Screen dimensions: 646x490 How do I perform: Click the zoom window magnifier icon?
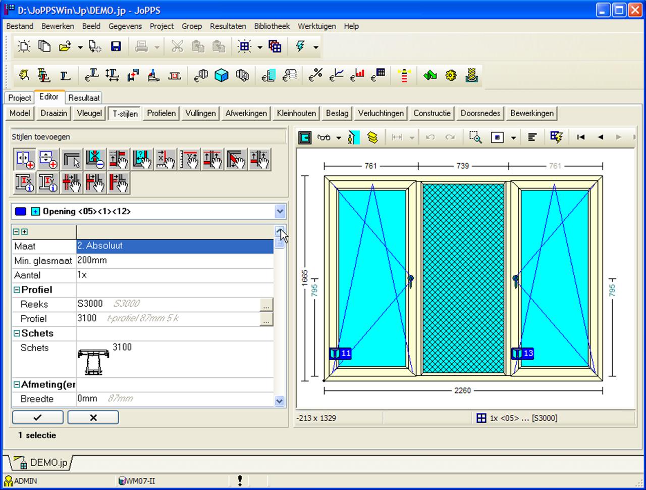pyautogui.click(x=475, y=137)
